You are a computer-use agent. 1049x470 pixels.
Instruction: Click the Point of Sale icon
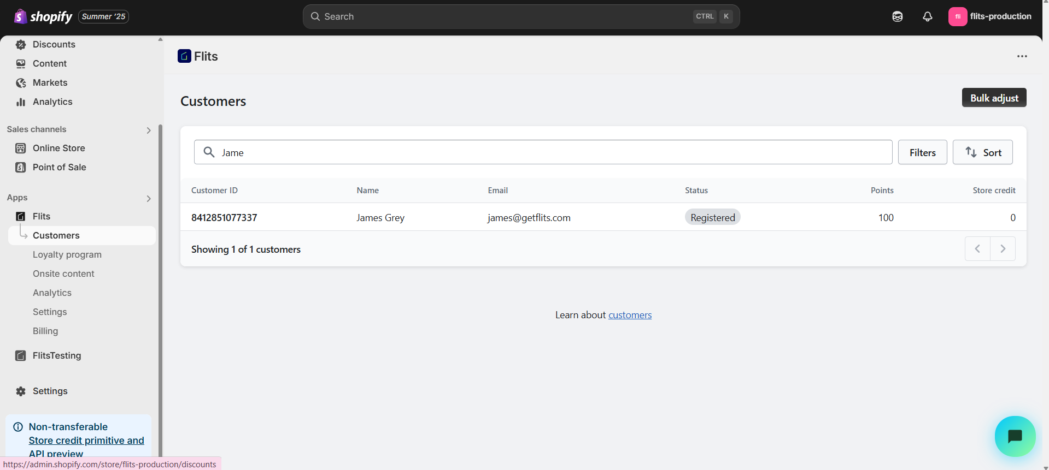[x=21, y=167]
